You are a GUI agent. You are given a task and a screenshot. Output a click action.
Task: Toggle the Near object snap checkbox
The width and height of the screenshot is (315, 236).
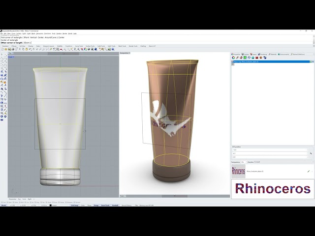[x=7, y=202]
